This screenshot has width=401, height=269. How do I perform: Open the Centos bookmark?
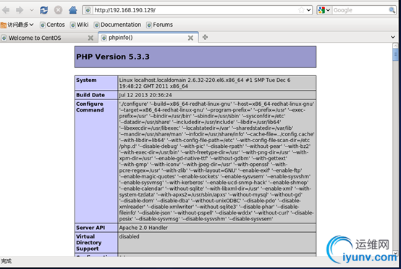(x=52, y=25)
